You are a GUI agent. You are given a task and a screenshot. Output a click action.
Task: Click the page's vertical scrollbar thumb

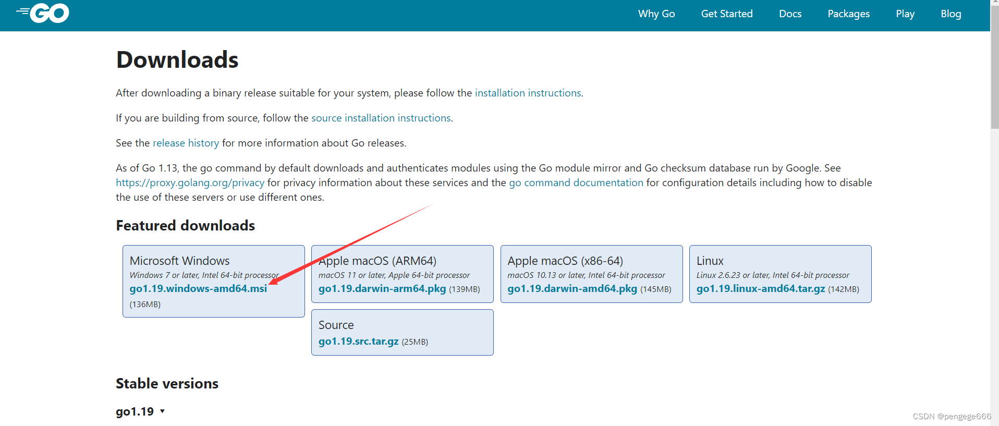995,68
